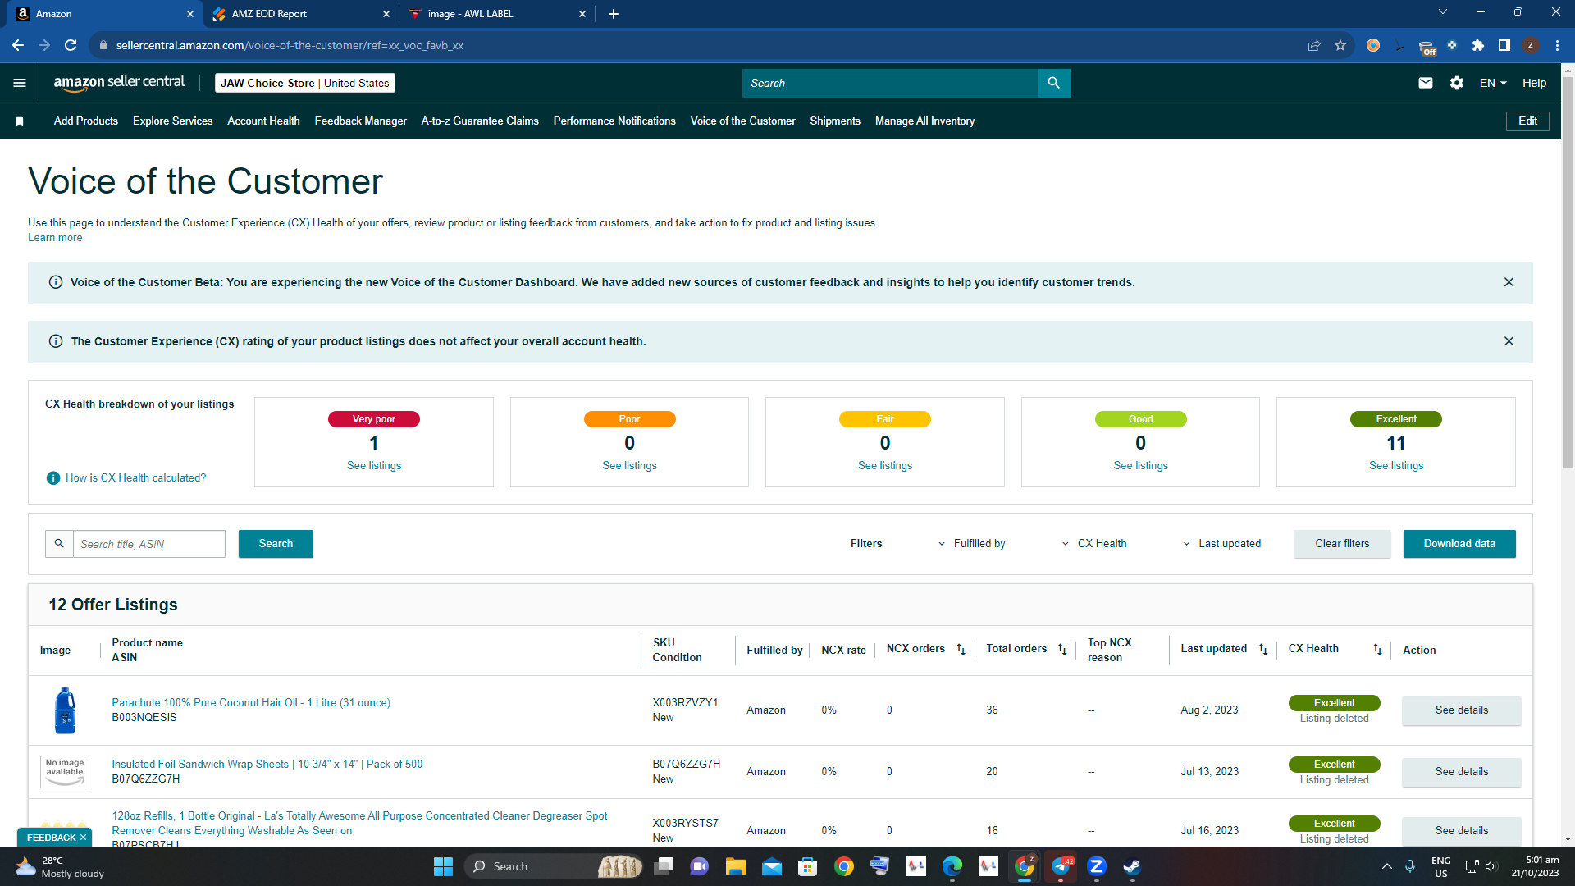Open How is CX Health calculated link
Viewport: 1575px width, 886px height.
[136, 478]
